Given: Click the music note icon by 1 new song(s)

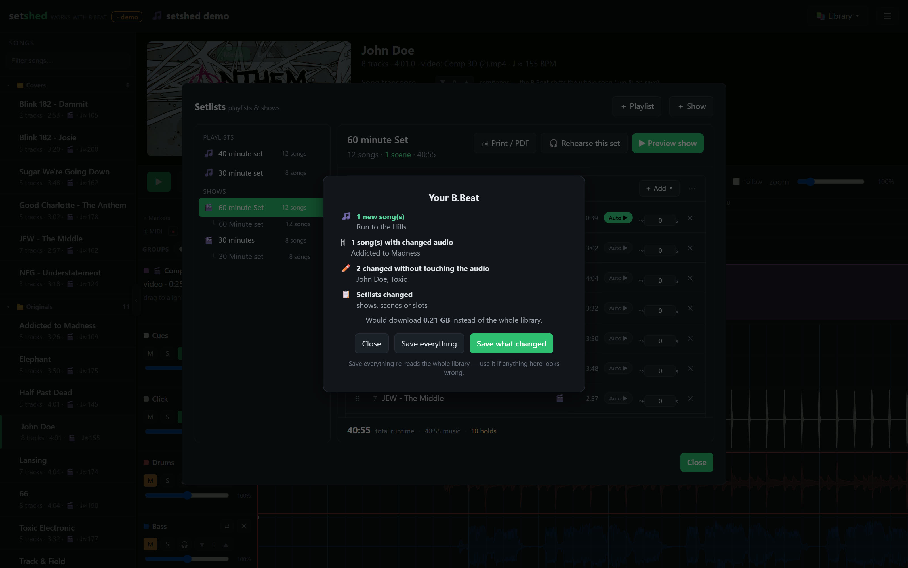Looking at the screenshot, I should [x=346, y=217].
